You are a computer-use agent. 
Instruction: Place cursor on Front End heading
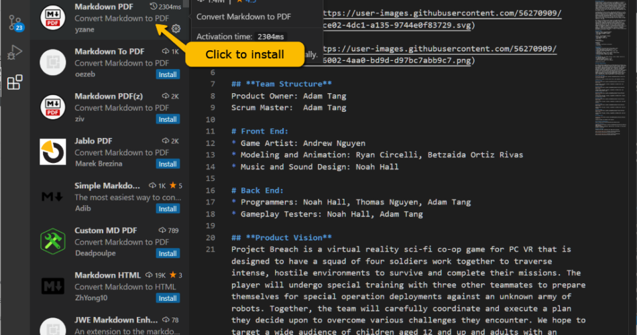260,131
